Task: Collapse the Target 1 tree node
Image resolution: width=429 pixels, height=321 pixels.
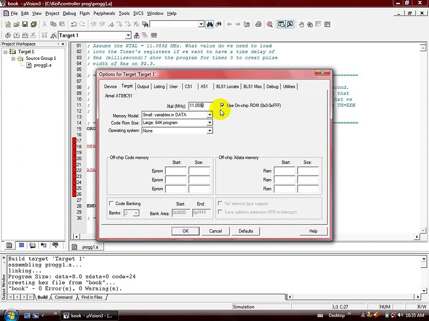Action: pos(5,52)
